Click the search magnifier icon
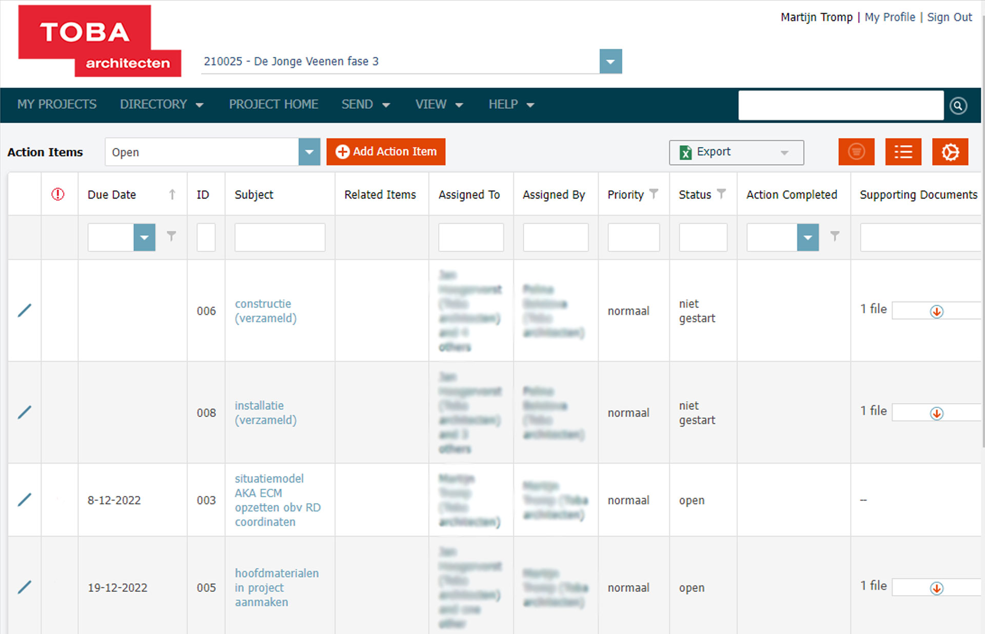985x634 pixels. tap(958, 106)
